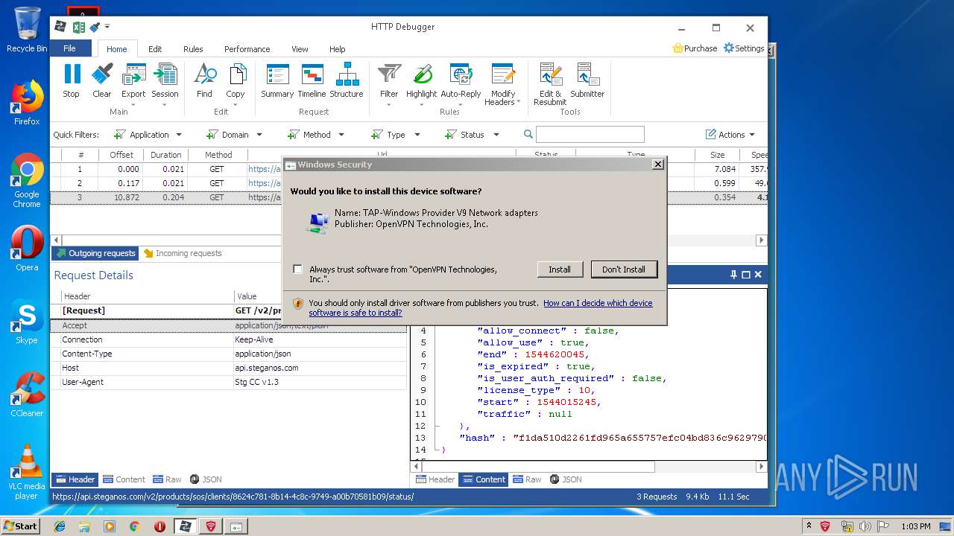Image resolution: width=954 pixels, height=536 pixels.
Task: Switch to the Performance ribbon tab
Action: 247,49
